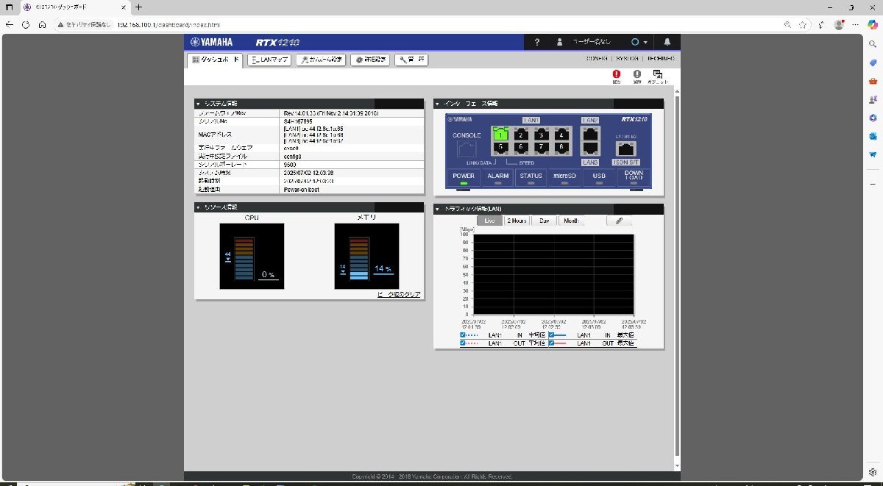Click the memory usage meter
This screenshot has height=486, width=883.
[x=366, y=257]
